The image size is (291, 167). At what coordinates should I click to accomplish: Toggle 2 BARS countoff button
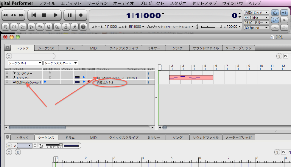coord(66,27)
